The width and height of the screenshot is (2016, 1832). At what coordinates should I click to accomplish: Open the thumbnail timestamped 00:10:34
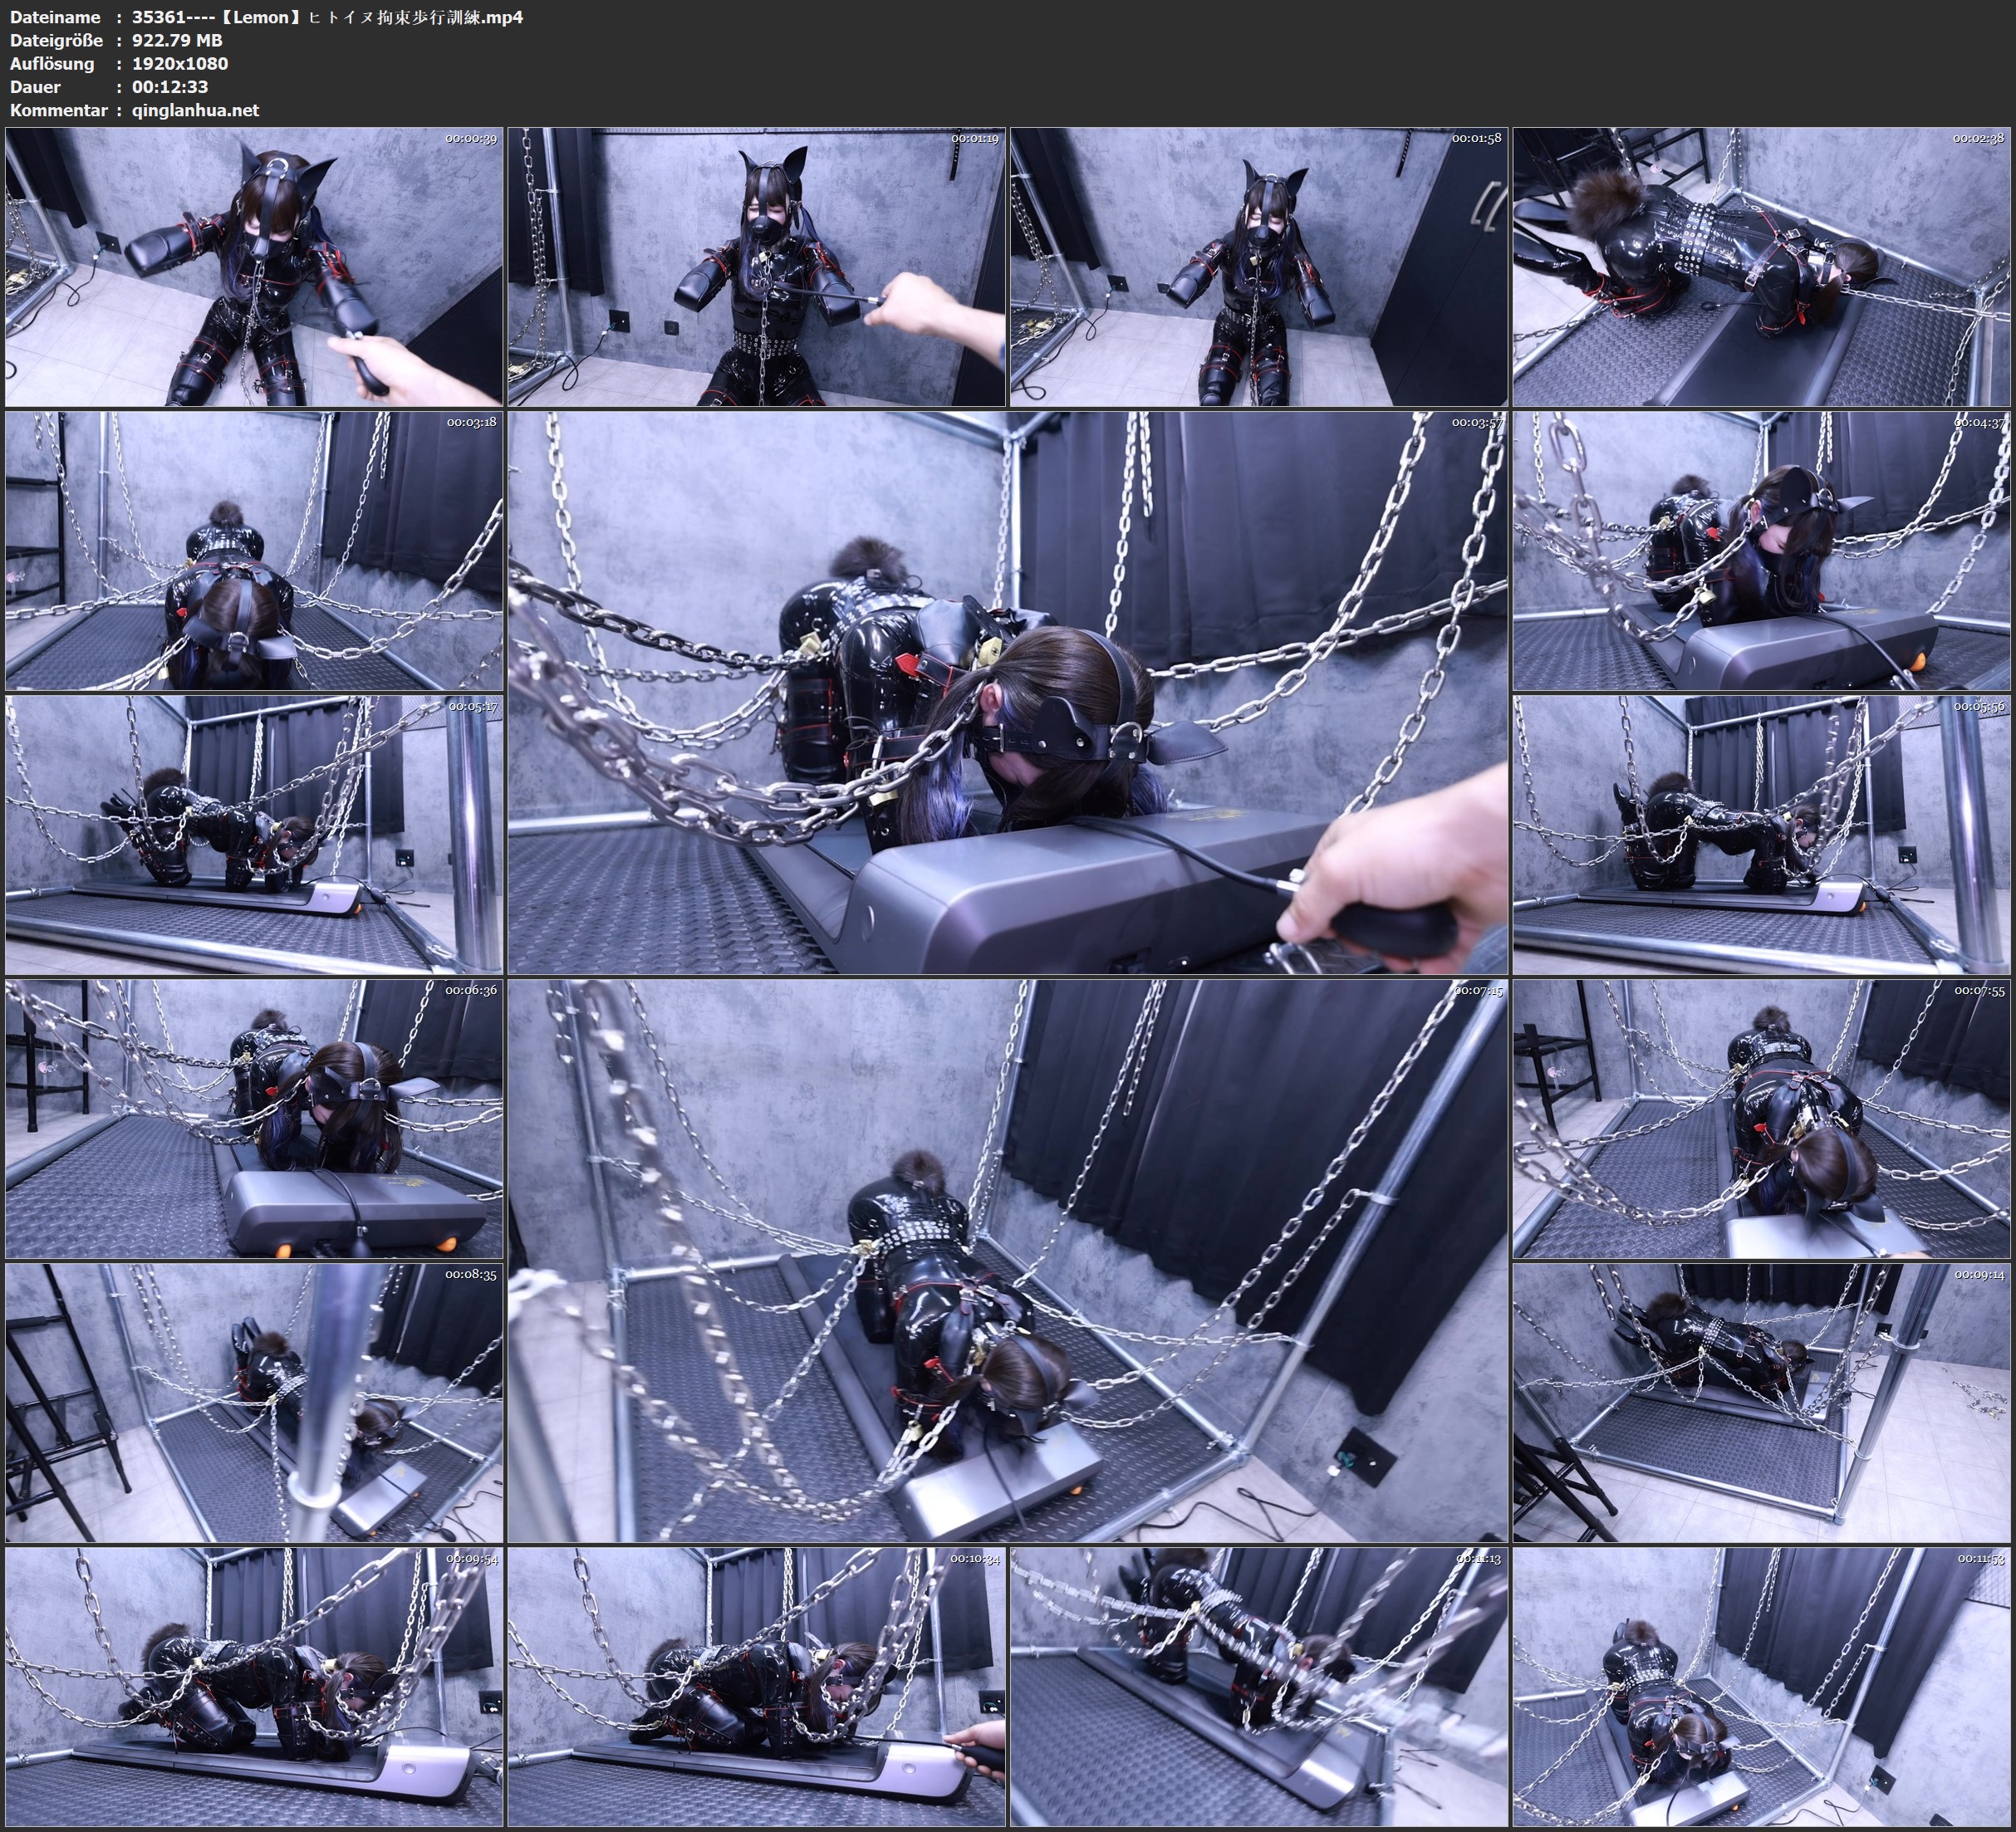coord(756,1687)
